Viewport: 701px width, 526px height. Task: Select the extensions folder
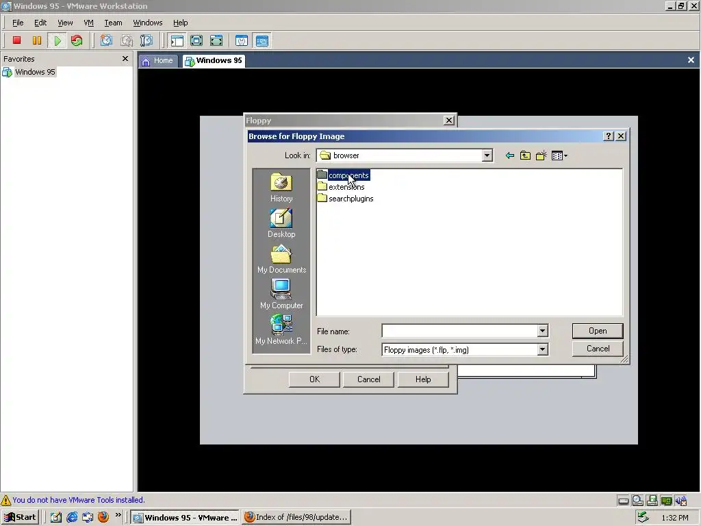(341, 187)
